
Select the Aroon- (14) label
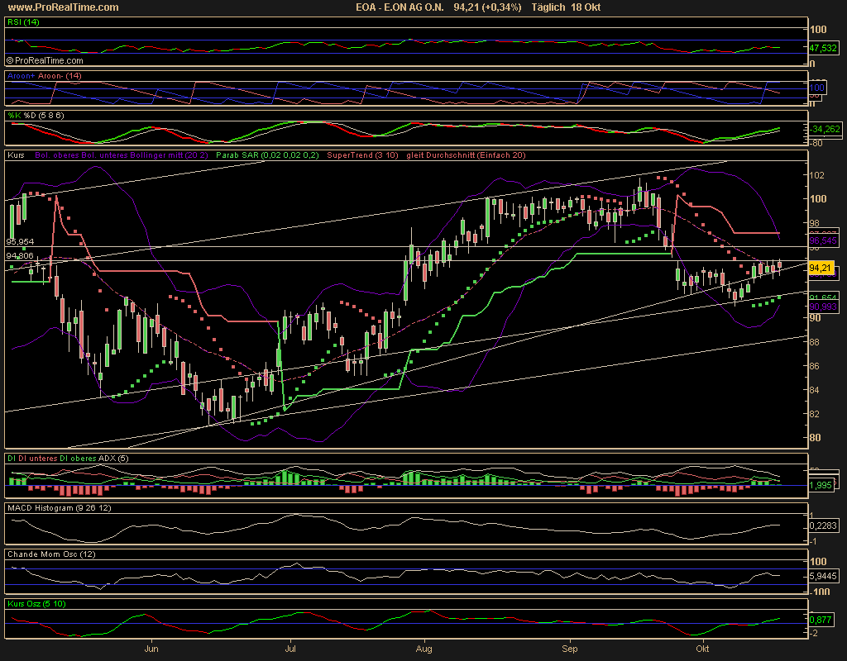coord(60,76)
